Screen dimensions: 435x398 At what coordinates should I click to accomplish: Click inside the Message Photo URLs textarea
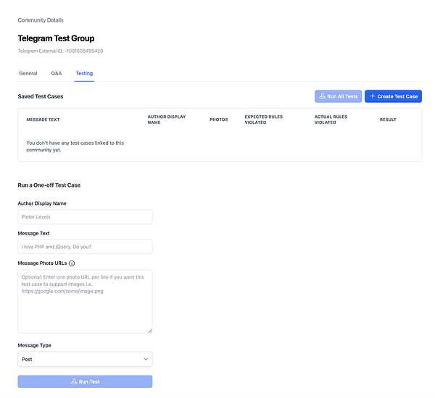(x=85, y=301)
